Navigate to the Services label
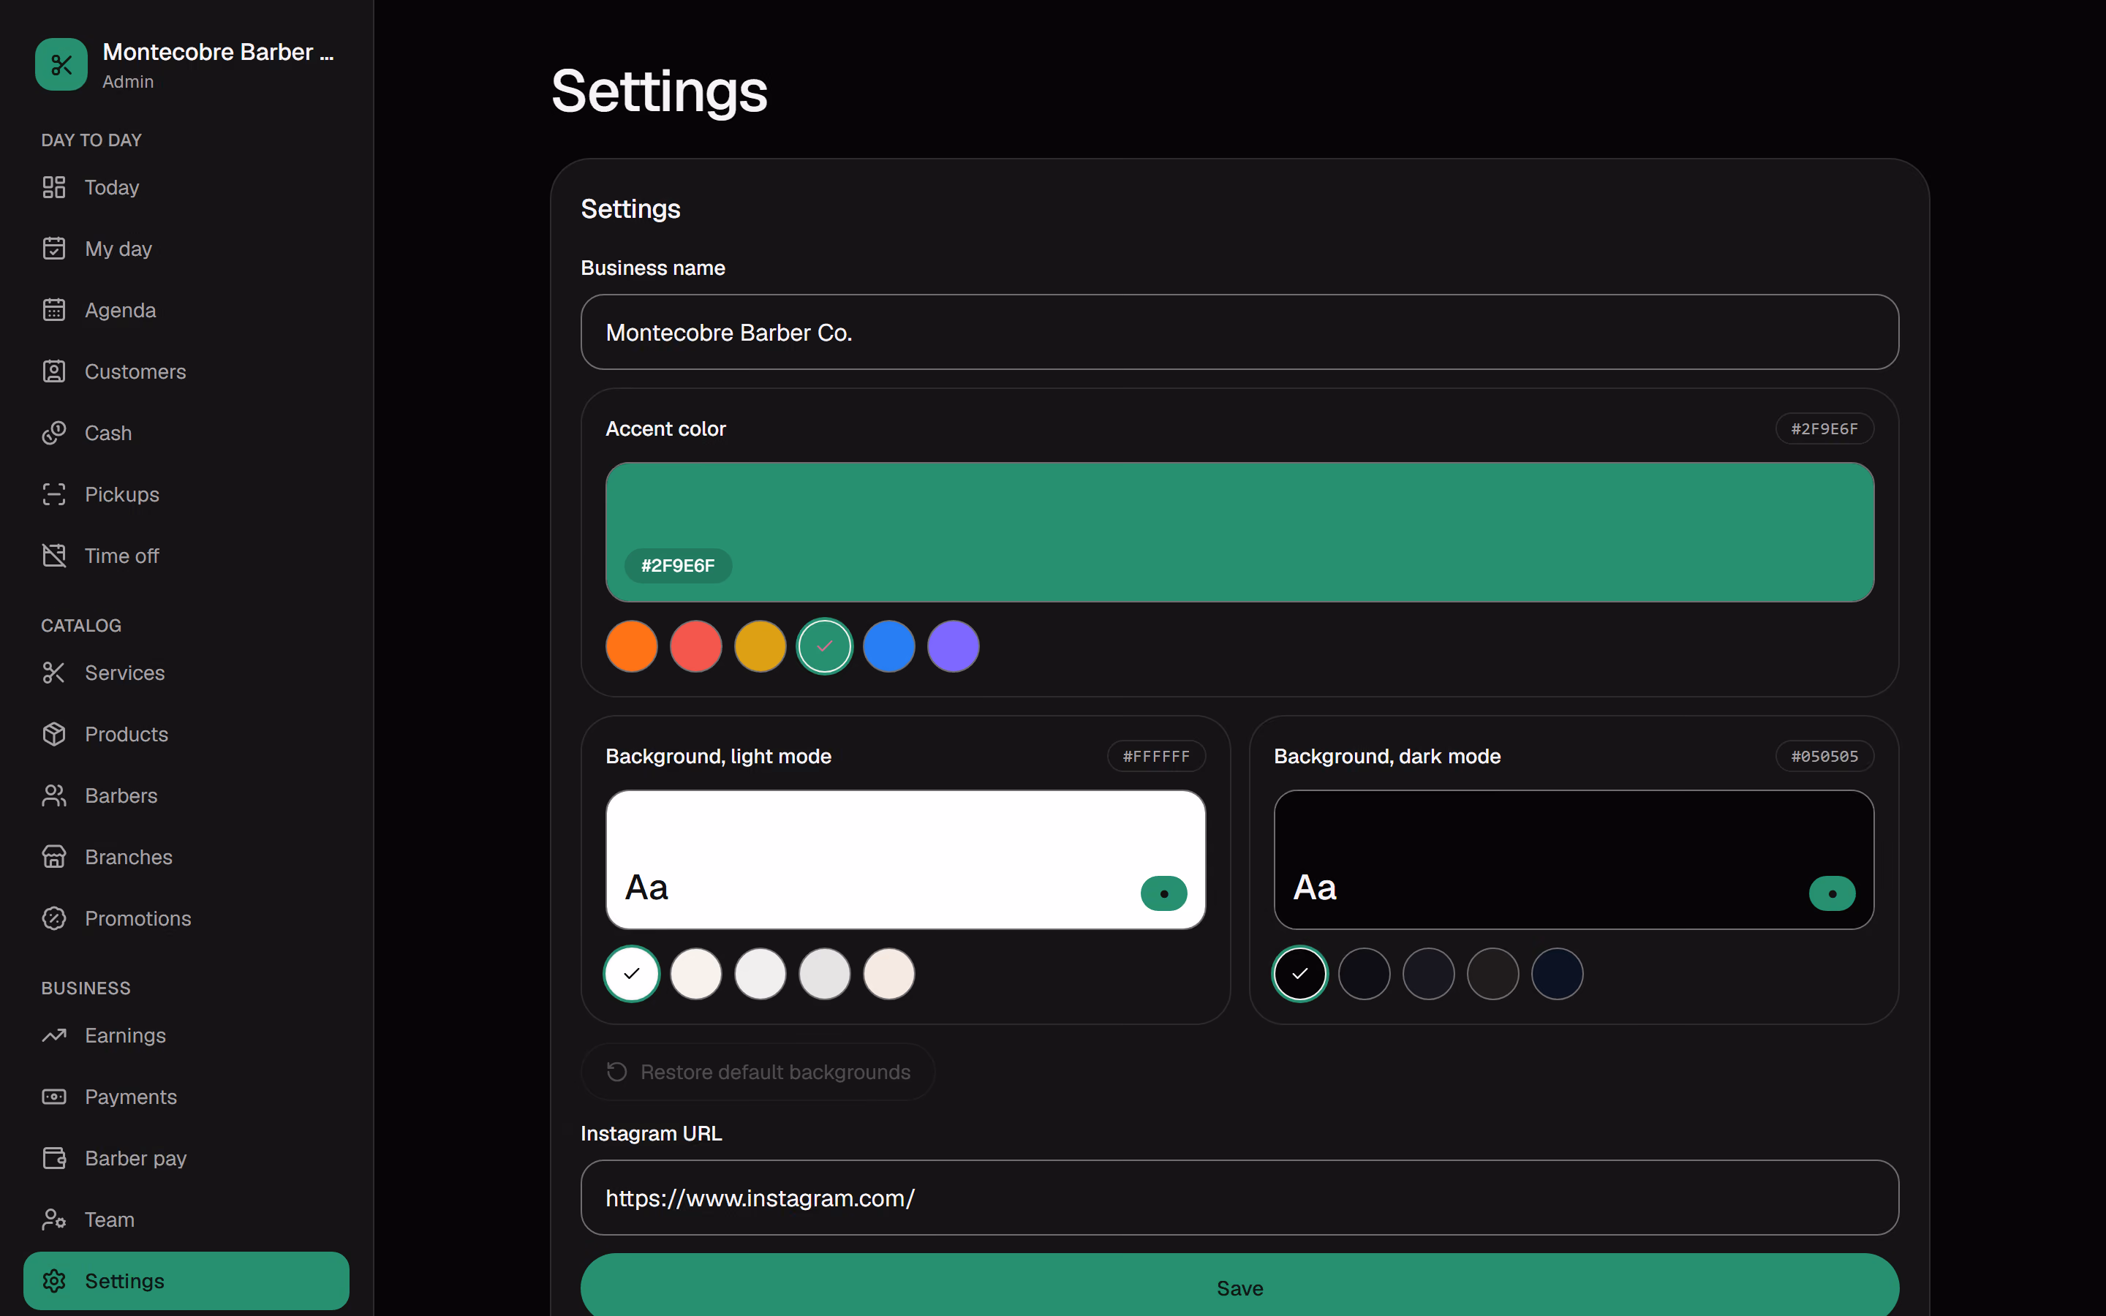Screen dimensions: 2106x1316 click(124, 673)
